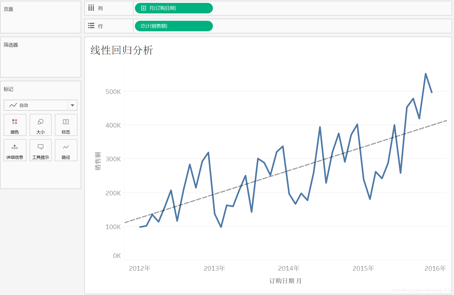Click the Path (路径) marks card
Image resolution: width=454 pixels, height=295 pixels.
tap(66, 150)
